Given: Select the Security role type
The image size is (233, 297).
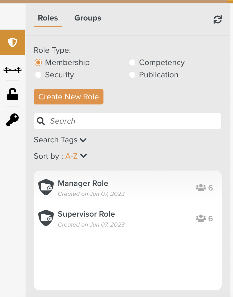Looking at the screenshot, I should click(x=38, y=75).
